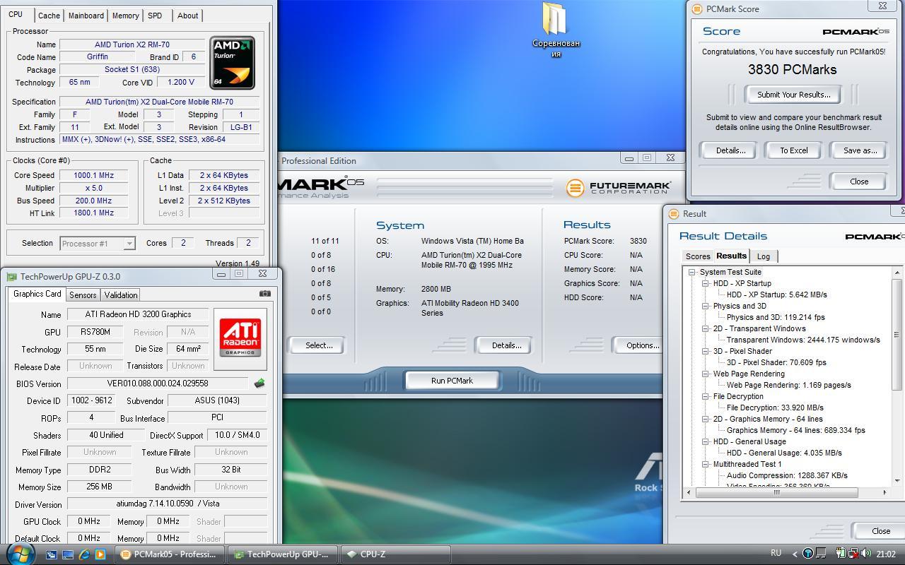Switch to the Cache tab in CPU-Z
This screenshot has height=565, width=905.
pyautogui.click(x=49, y=15)
